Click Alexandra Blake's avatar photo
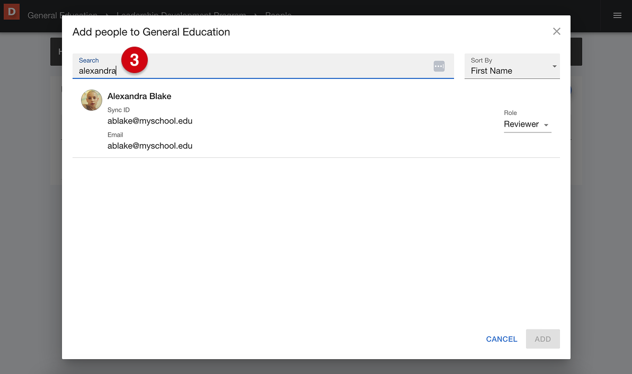This screenshot has height=374, width=632. [92, 100]
